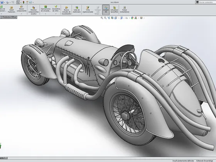Click Display style icon
Image resolution: width=216 pixels, height=162 pixels.
pos(121,18)
